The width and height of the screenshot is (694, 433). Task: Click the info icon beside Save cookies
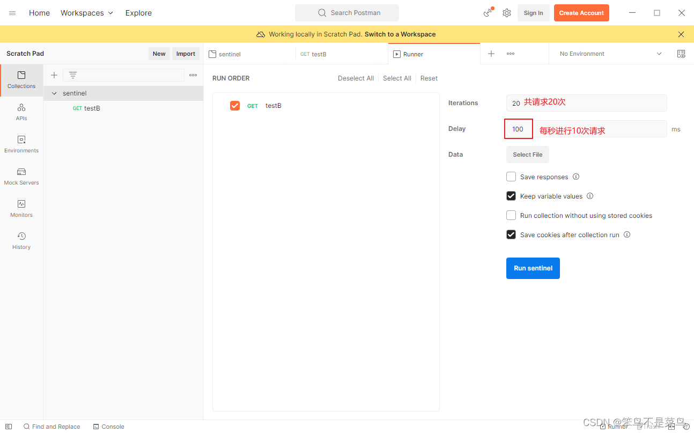pos(627,234)
